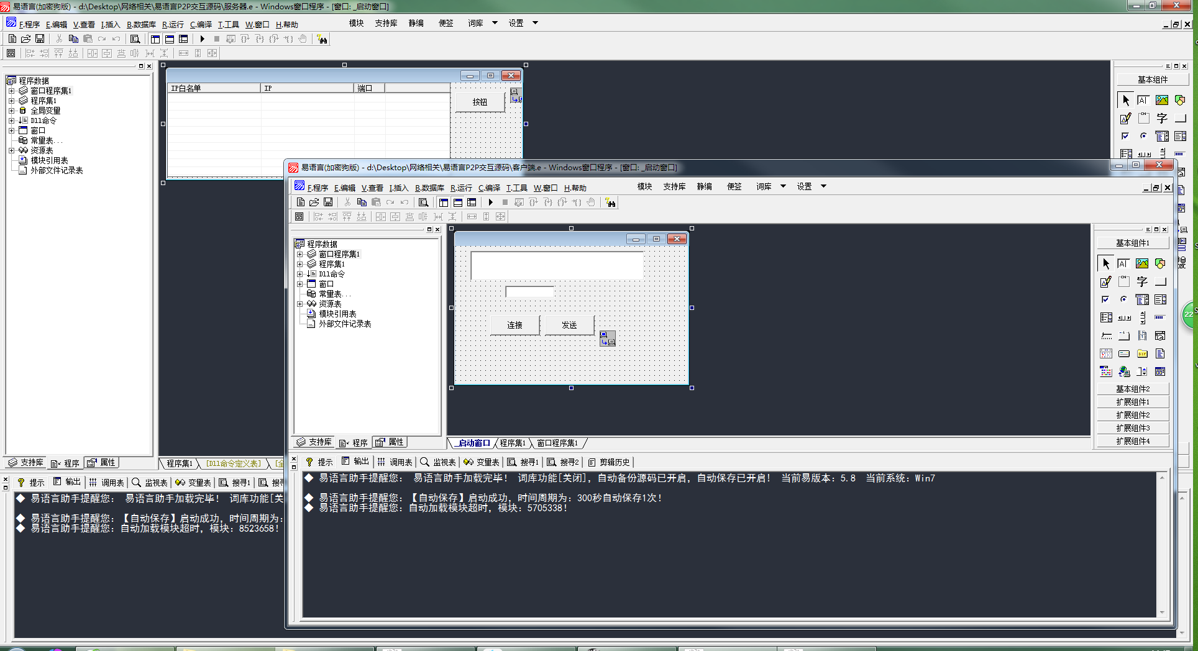Click the 发送 button on the form
The image size is (1198, 651).
click(569, 325)
